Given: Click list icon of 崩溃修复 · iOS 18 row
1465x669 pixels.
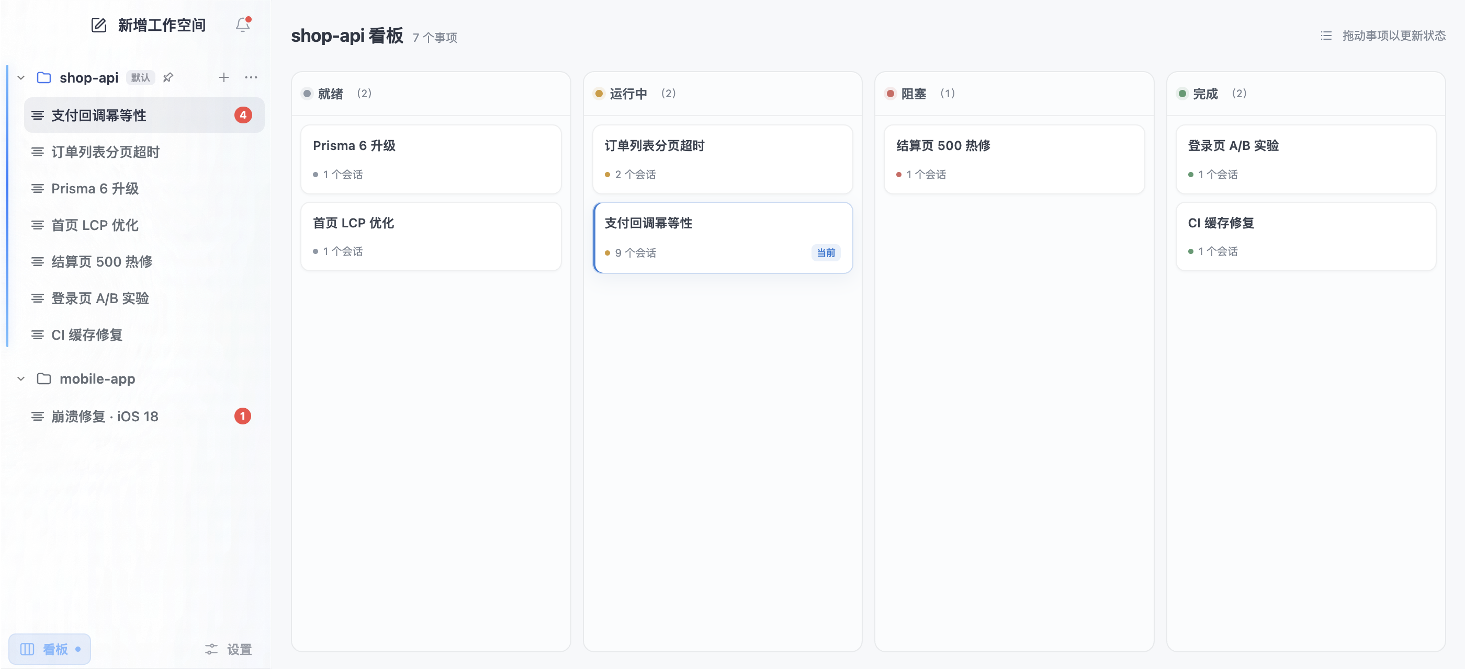Looking at the screenshot, I should pos(38,416).
